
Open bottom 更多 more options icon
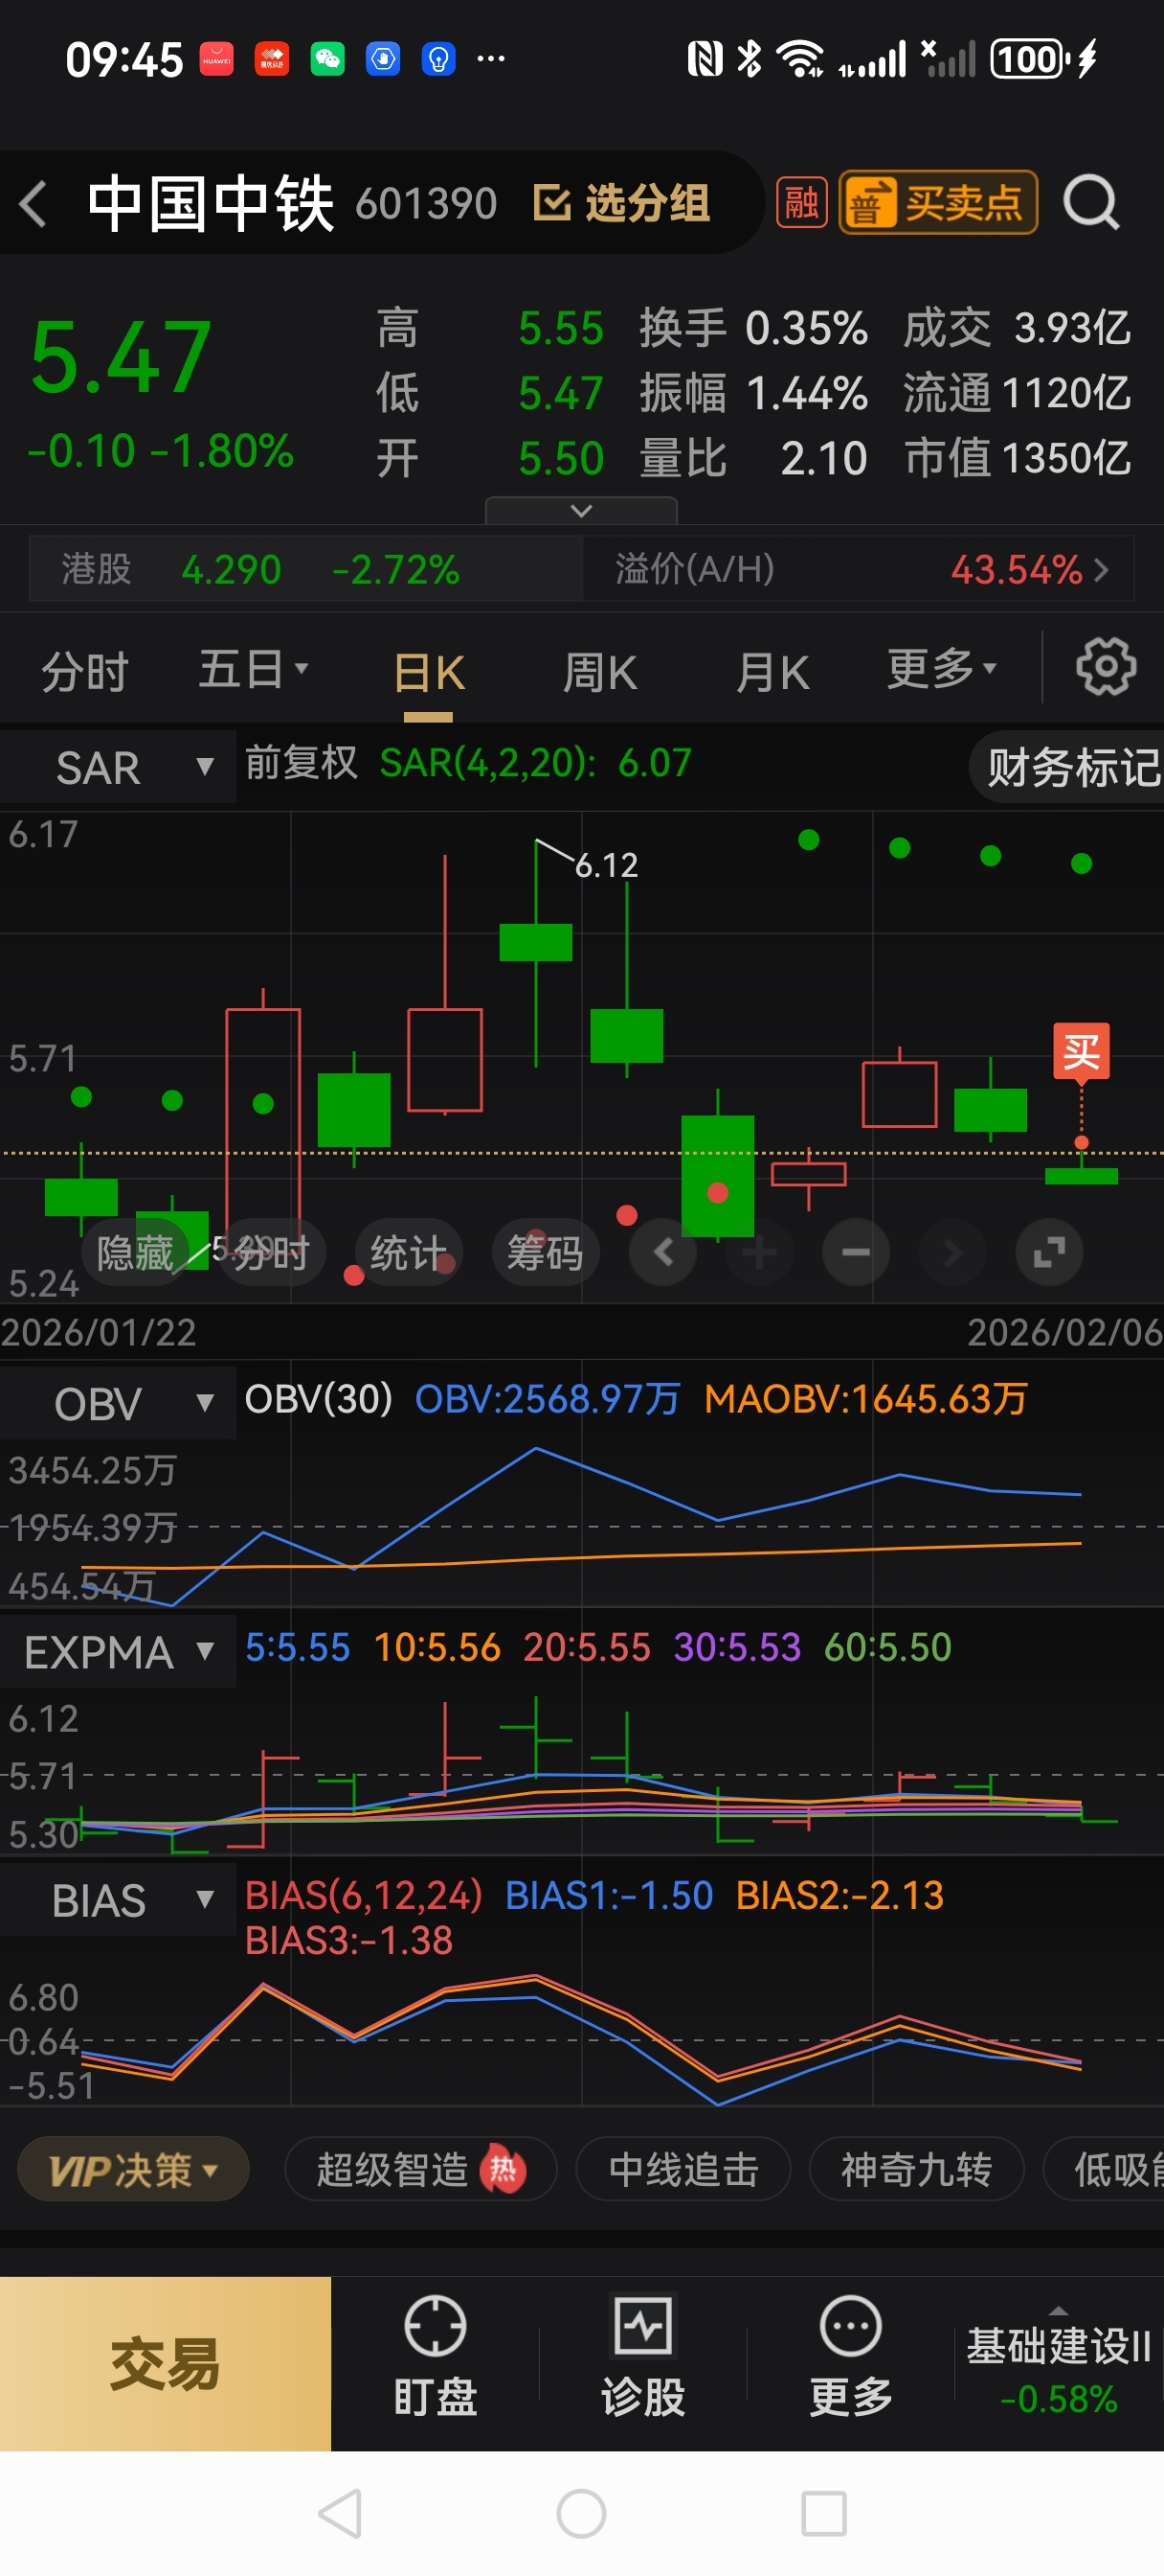[850, 2356]
